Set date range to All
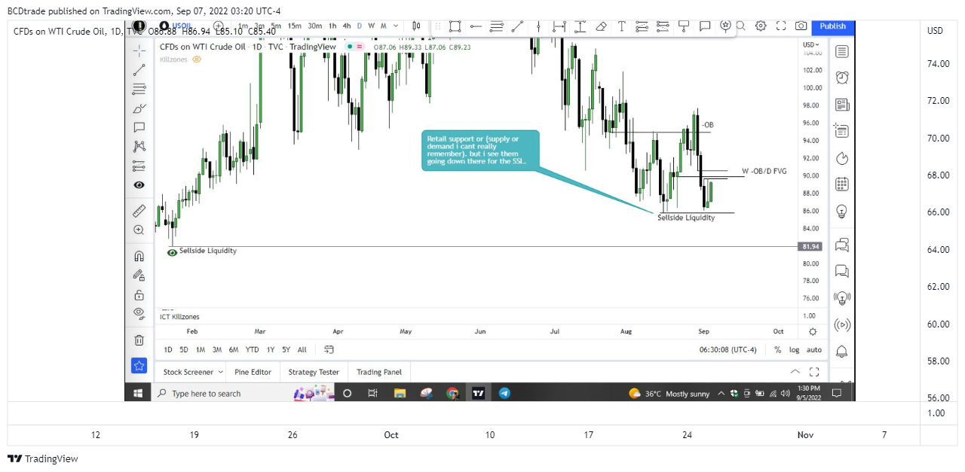 click(302, 349)
